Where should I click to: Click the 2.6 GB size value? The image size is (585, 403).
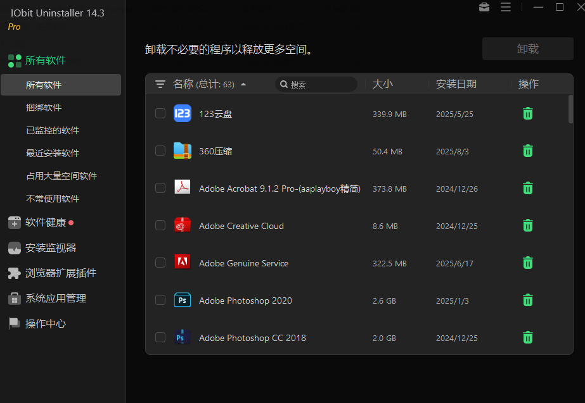[384, 301]
